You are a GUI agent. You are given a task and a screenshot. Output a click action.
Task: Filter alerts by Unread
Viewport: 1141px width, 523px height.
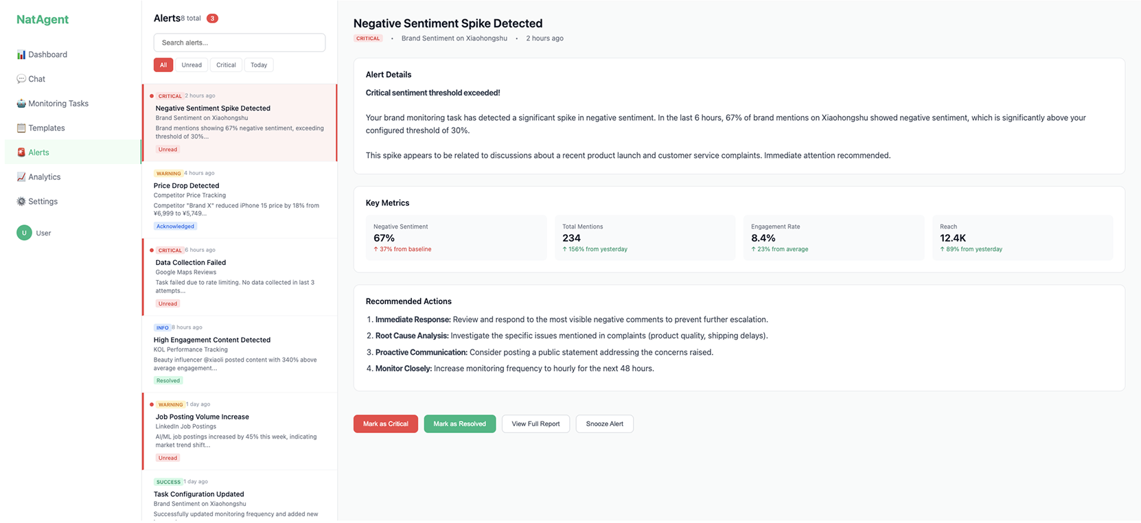click(192, 65)
